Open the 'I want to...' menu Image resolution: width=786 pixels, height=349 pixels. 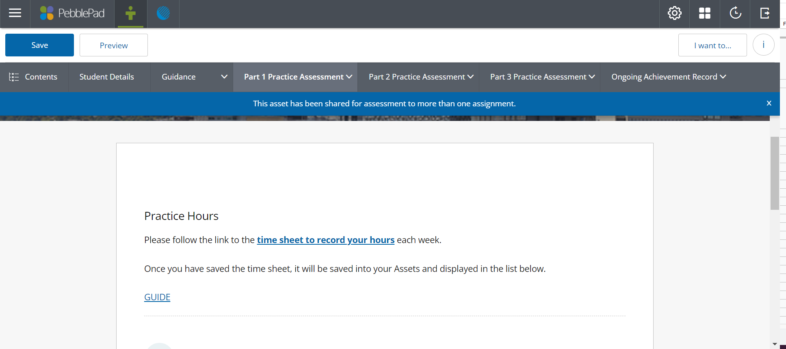(712, 45)
